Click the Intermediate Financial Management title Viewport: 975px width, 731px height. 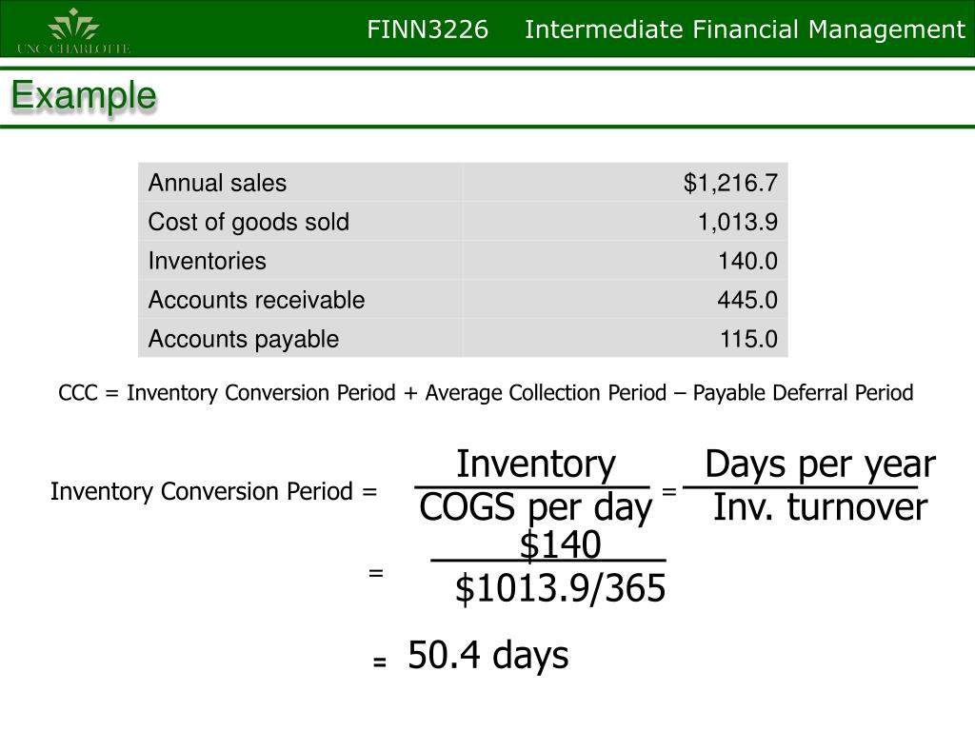click(745, 30)
